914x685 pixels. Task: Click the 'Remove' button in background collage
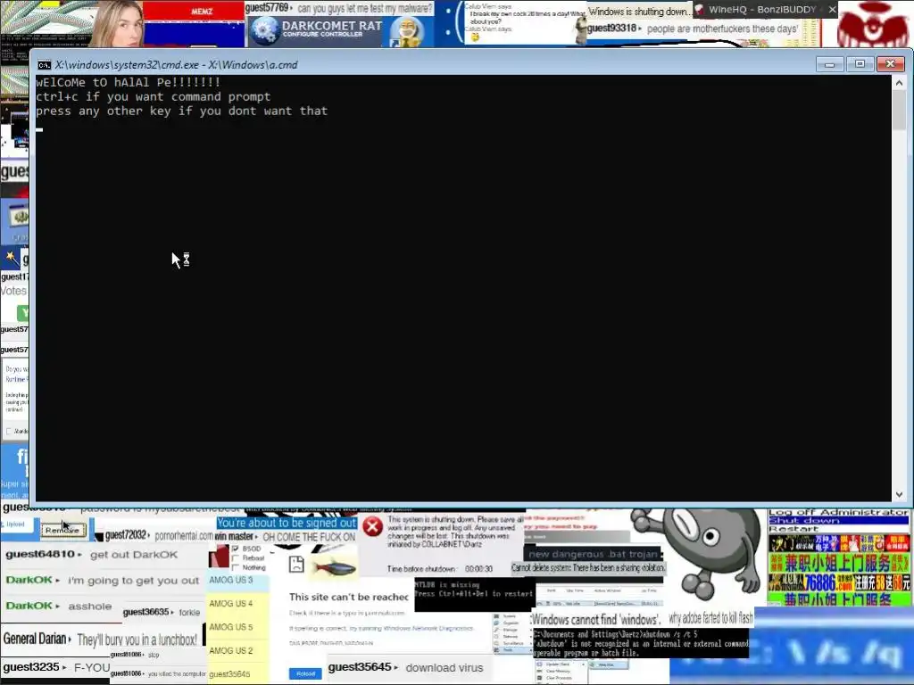63,530
